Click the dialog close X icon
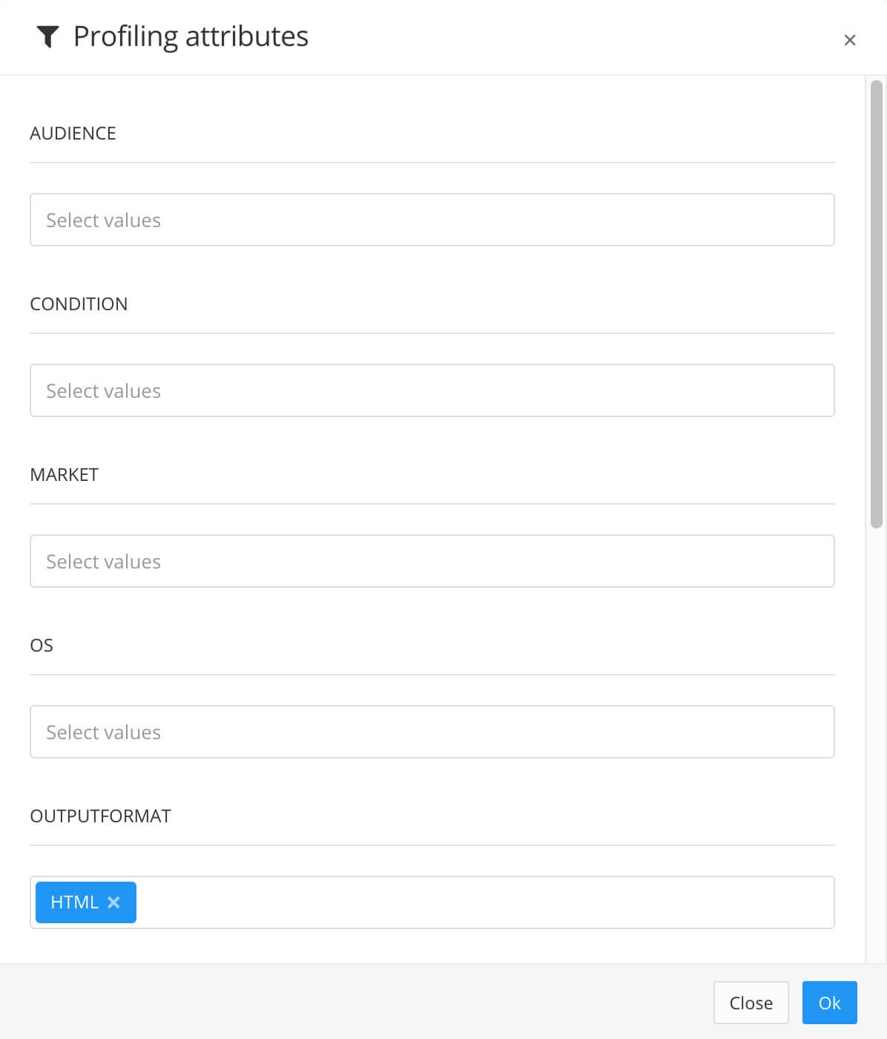This screenshot has width=887, height=1039. click(x=850, y=39)
